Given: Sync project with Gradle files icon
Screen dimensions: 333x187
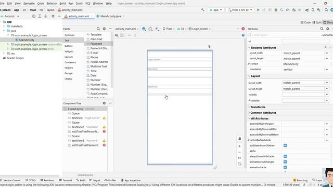Looking at the screenshot, I should (307, 10).
